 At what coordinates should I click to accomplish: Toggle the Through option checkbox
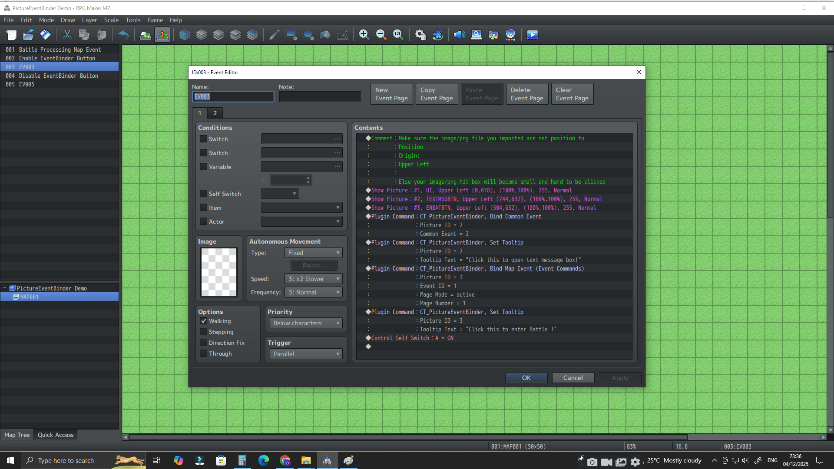(203, 353)
